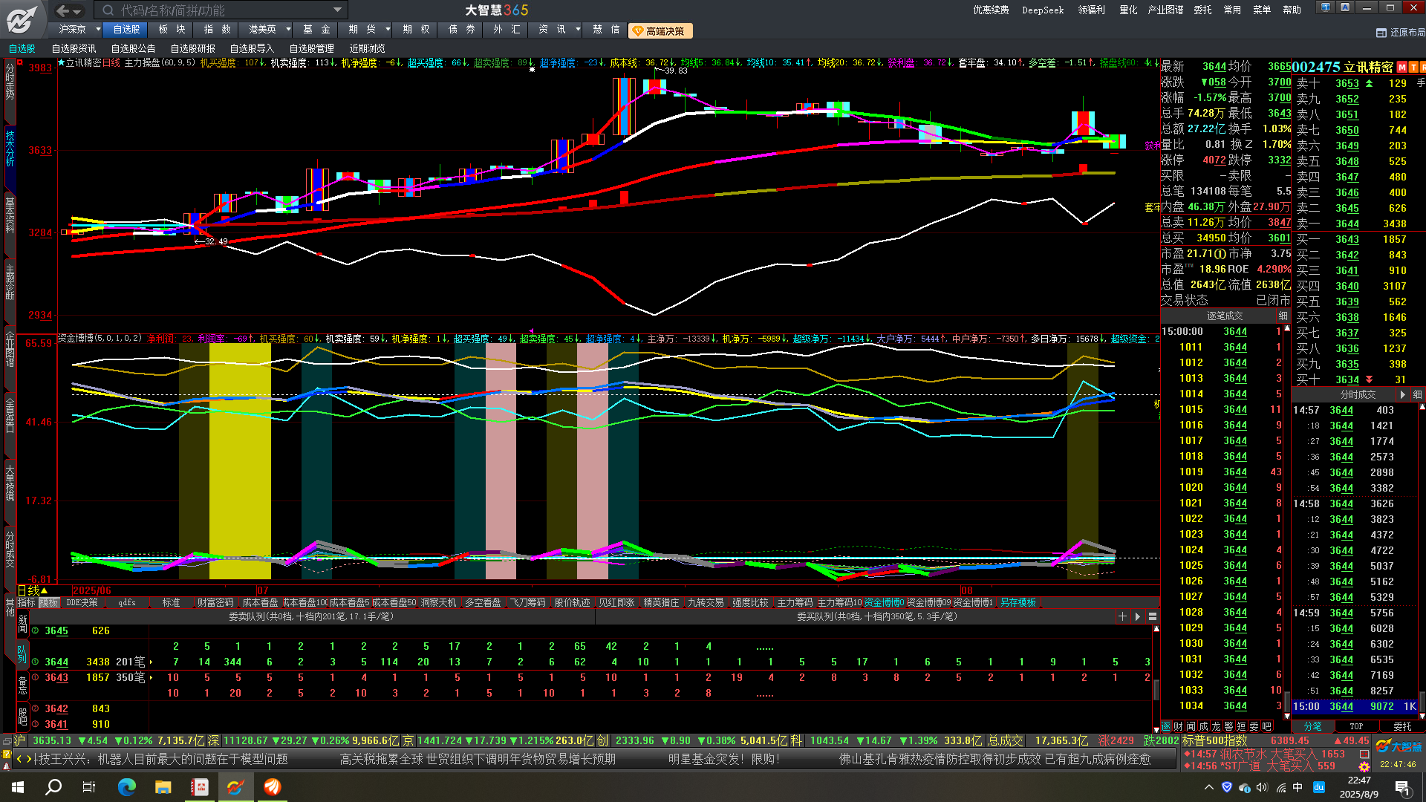The width and height of the screenshot is (1426, 802).
Task: Open 自选股管理 sub-tab
Action: coord(312,49)
